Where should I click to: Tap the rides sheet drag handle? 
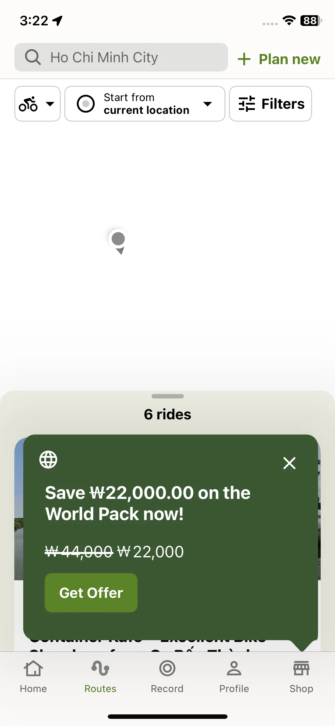pos(168,396)
